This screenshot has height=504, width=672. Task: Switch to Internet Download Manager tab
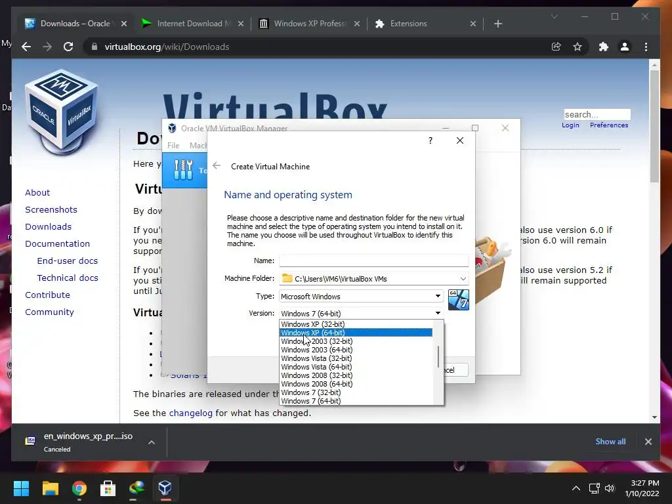[x=194, y=24]
